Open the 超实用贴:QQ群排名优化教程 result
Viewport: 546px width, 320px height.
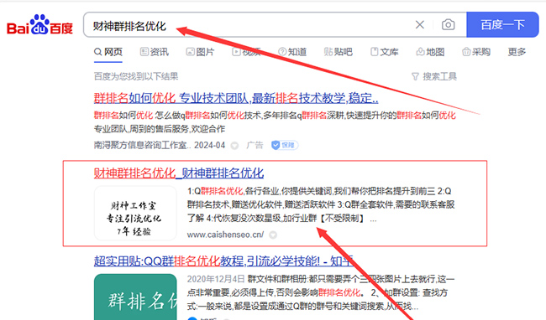point(223,261)
